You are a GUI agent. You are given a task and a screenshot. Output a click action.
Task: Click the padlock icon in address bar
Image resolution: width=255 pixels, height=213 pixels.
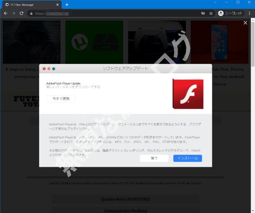click(x=31, y=14)
